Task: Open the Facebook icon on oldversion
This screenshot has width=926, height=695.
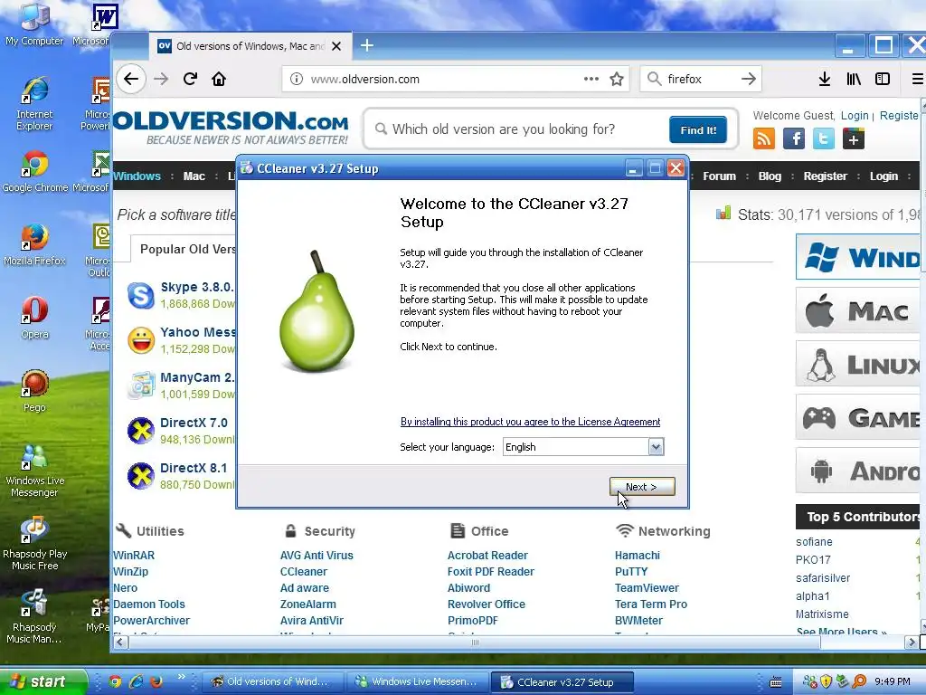Action: pyautogui.click(x=794, y=138)
